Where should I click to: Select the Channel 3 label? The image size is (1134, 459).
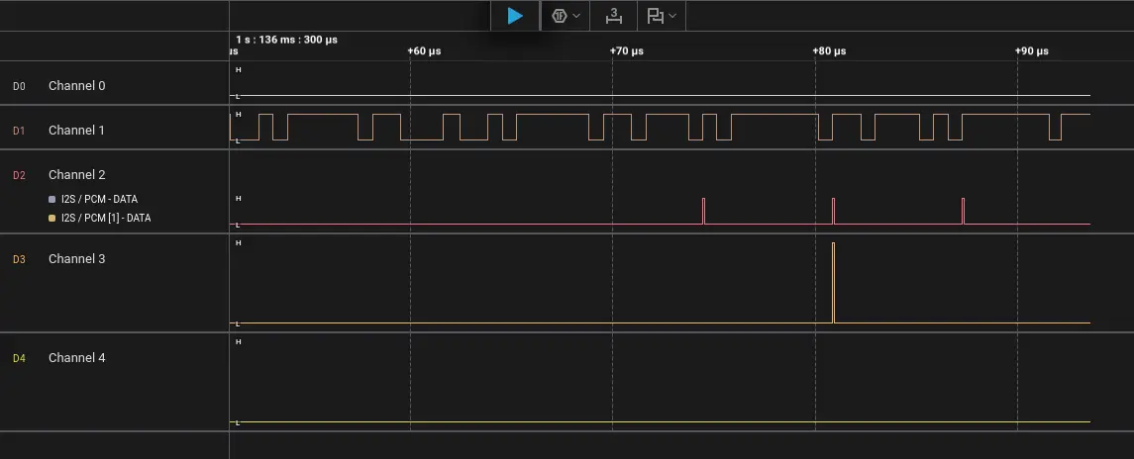pos(76,259)
